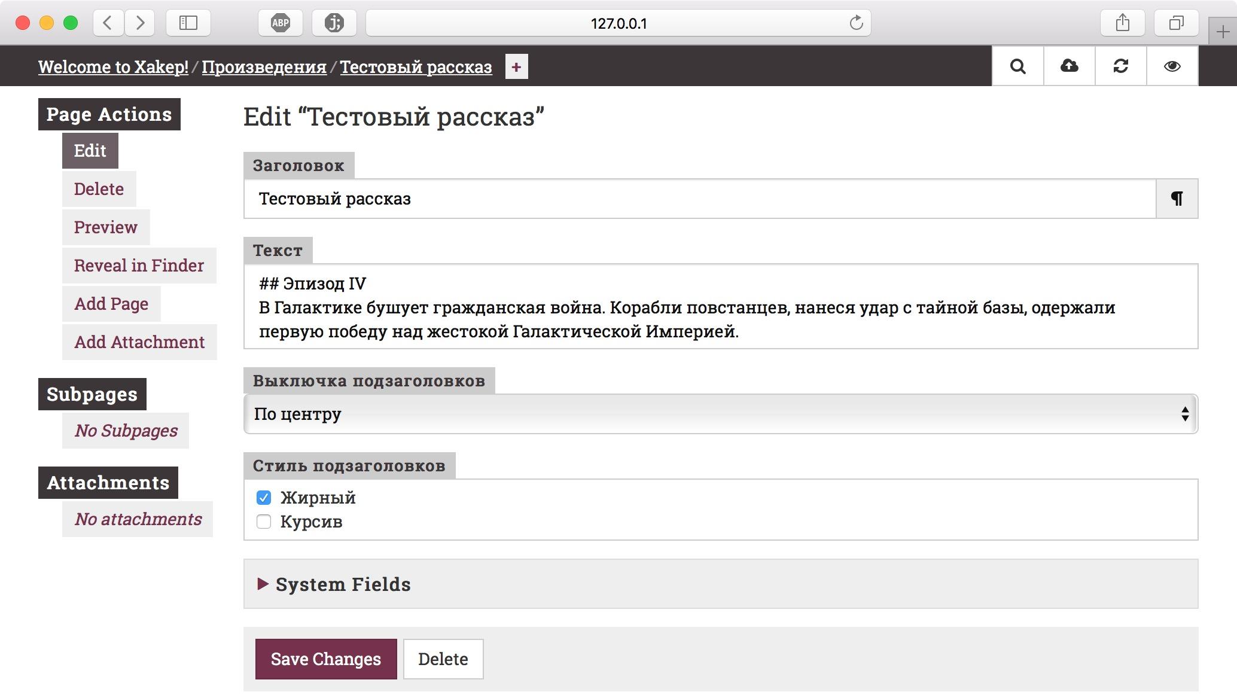
Task: Open the search magnifier icon
Action: tap(1017, 66)
